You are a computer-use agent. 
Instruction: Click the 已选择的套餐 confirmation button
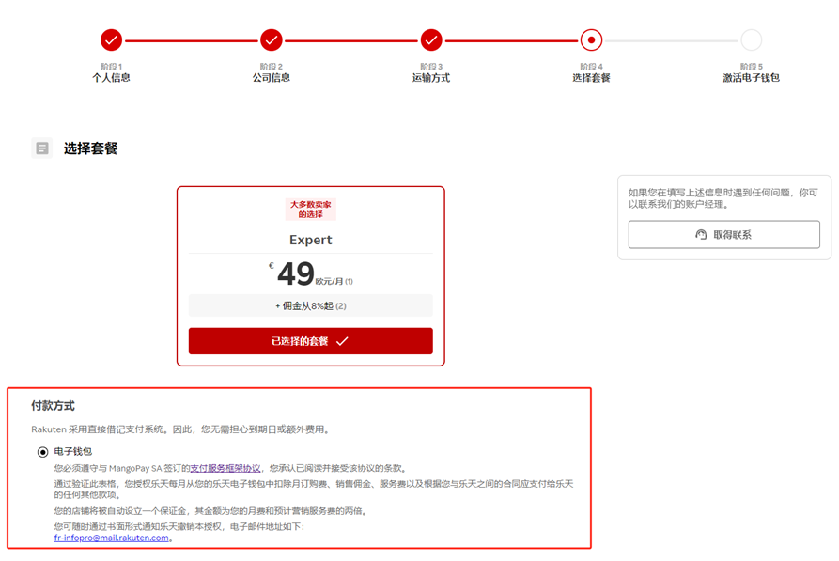310,340
